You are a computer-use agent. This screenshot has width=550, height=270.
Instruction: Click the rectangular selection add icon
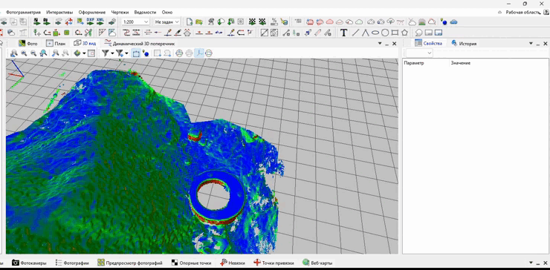point(158,53)
